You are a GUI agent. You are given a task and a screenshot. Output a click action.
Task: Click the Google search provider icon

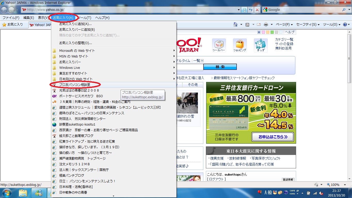265,10
